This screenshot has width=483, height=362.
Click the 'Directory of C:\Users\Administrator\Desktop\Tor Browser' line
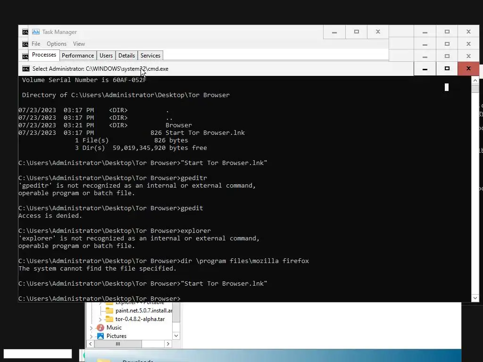125,95
